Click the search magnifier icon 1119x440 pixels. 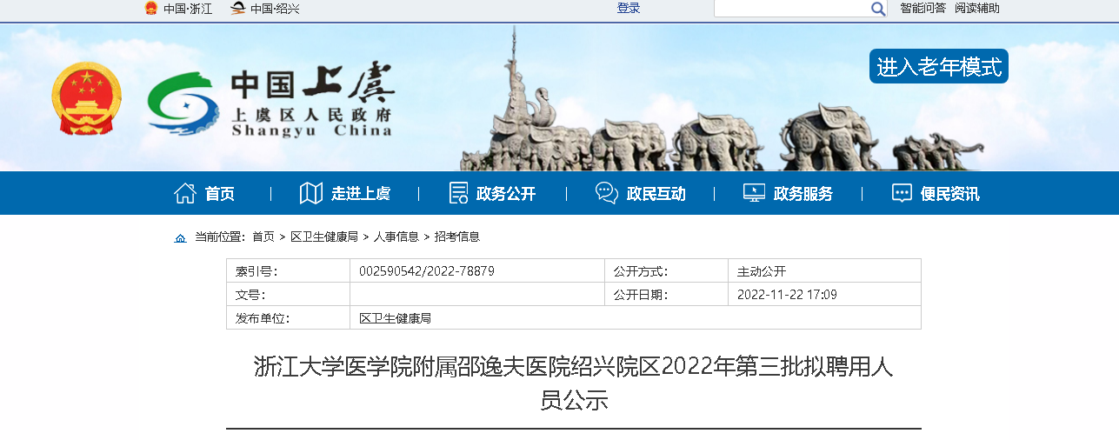(877, 9)
